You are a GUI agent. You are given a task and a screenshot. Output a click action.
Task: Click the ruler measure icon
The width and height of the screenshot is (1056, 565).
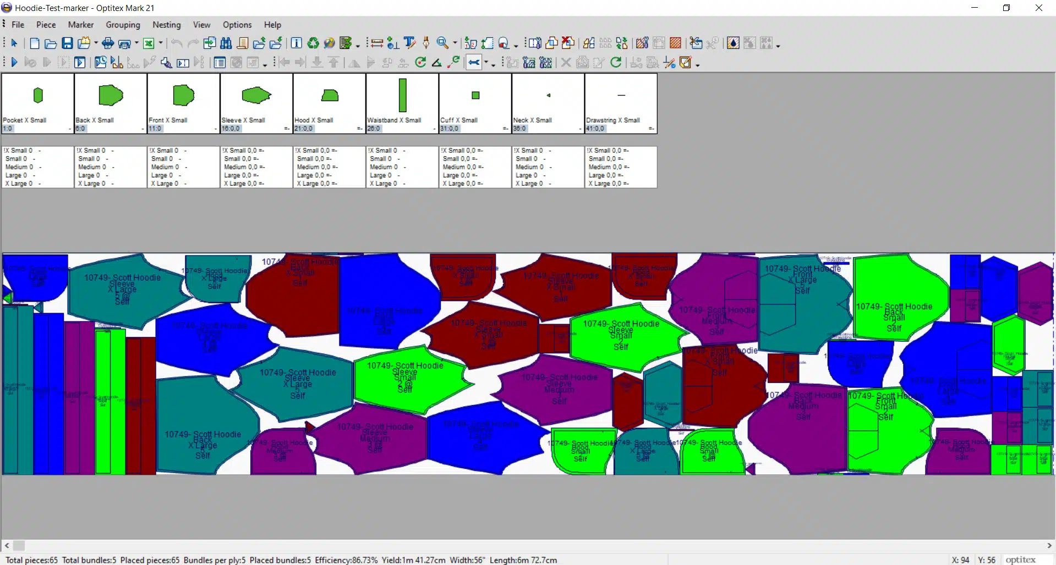coord(377,43)
